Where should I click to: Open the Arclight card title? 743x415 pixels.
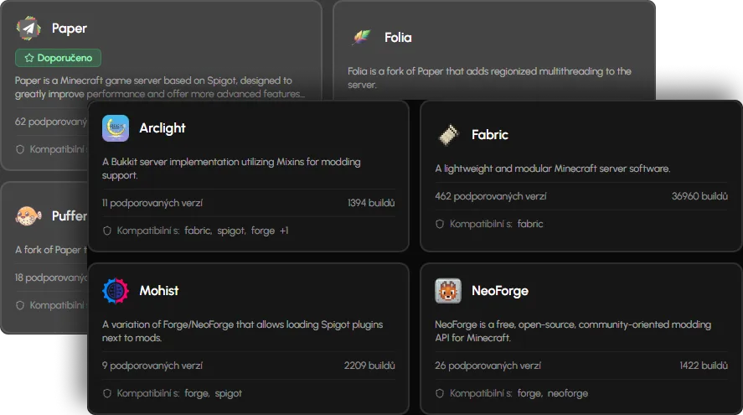point(163,128)
